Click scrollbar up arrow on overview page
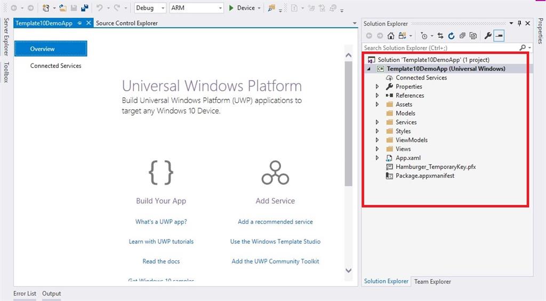 349,55
